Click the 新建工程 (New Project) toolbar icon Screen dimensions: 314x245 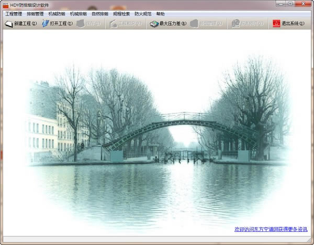pos(9,24)
